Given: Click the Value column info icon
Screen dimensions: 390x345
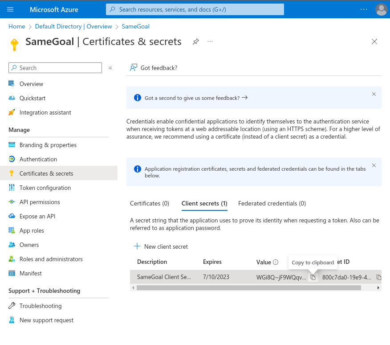Looking at the screenshot, I should [276, 262].
